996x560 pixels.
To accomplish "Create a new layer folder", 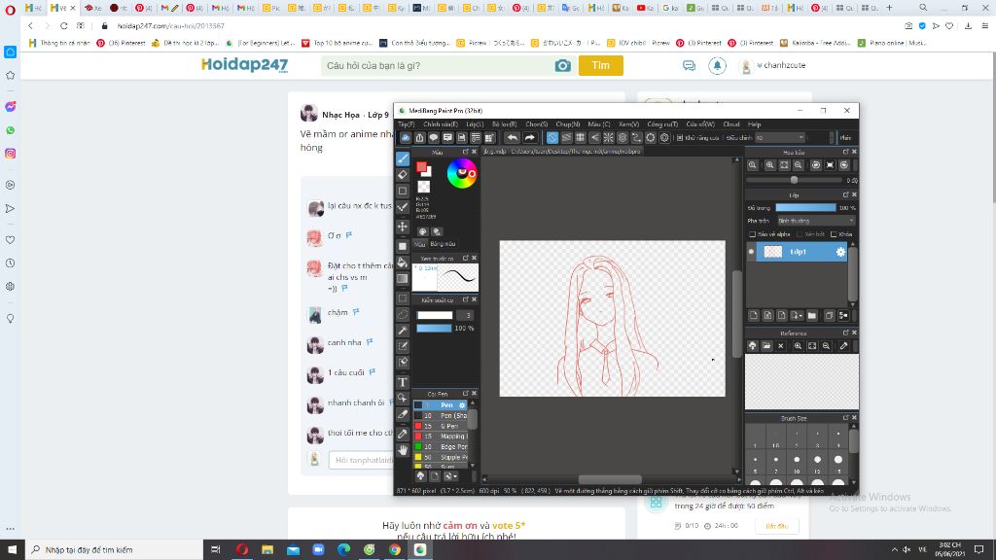I will (x=812, y=315).
